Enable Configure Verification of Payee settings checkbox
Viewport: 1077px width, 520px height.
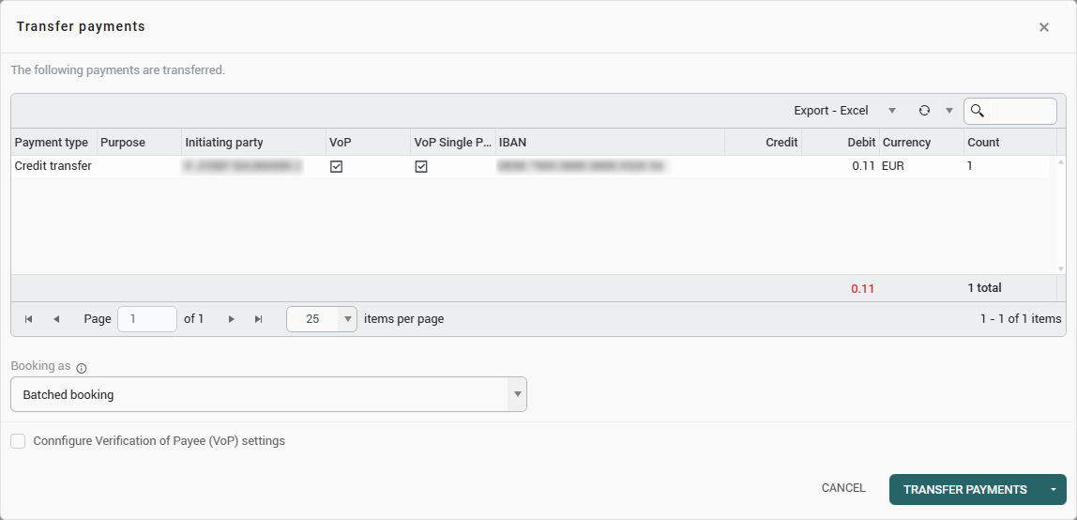pyautogui.click(x=18, y=441)
